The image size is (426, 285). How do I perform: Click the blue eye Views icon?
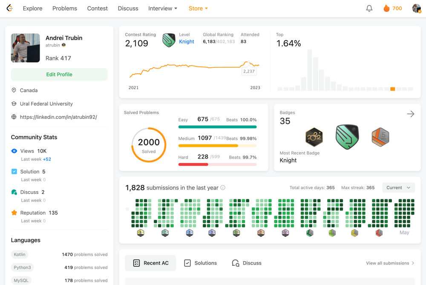point(14,151)
